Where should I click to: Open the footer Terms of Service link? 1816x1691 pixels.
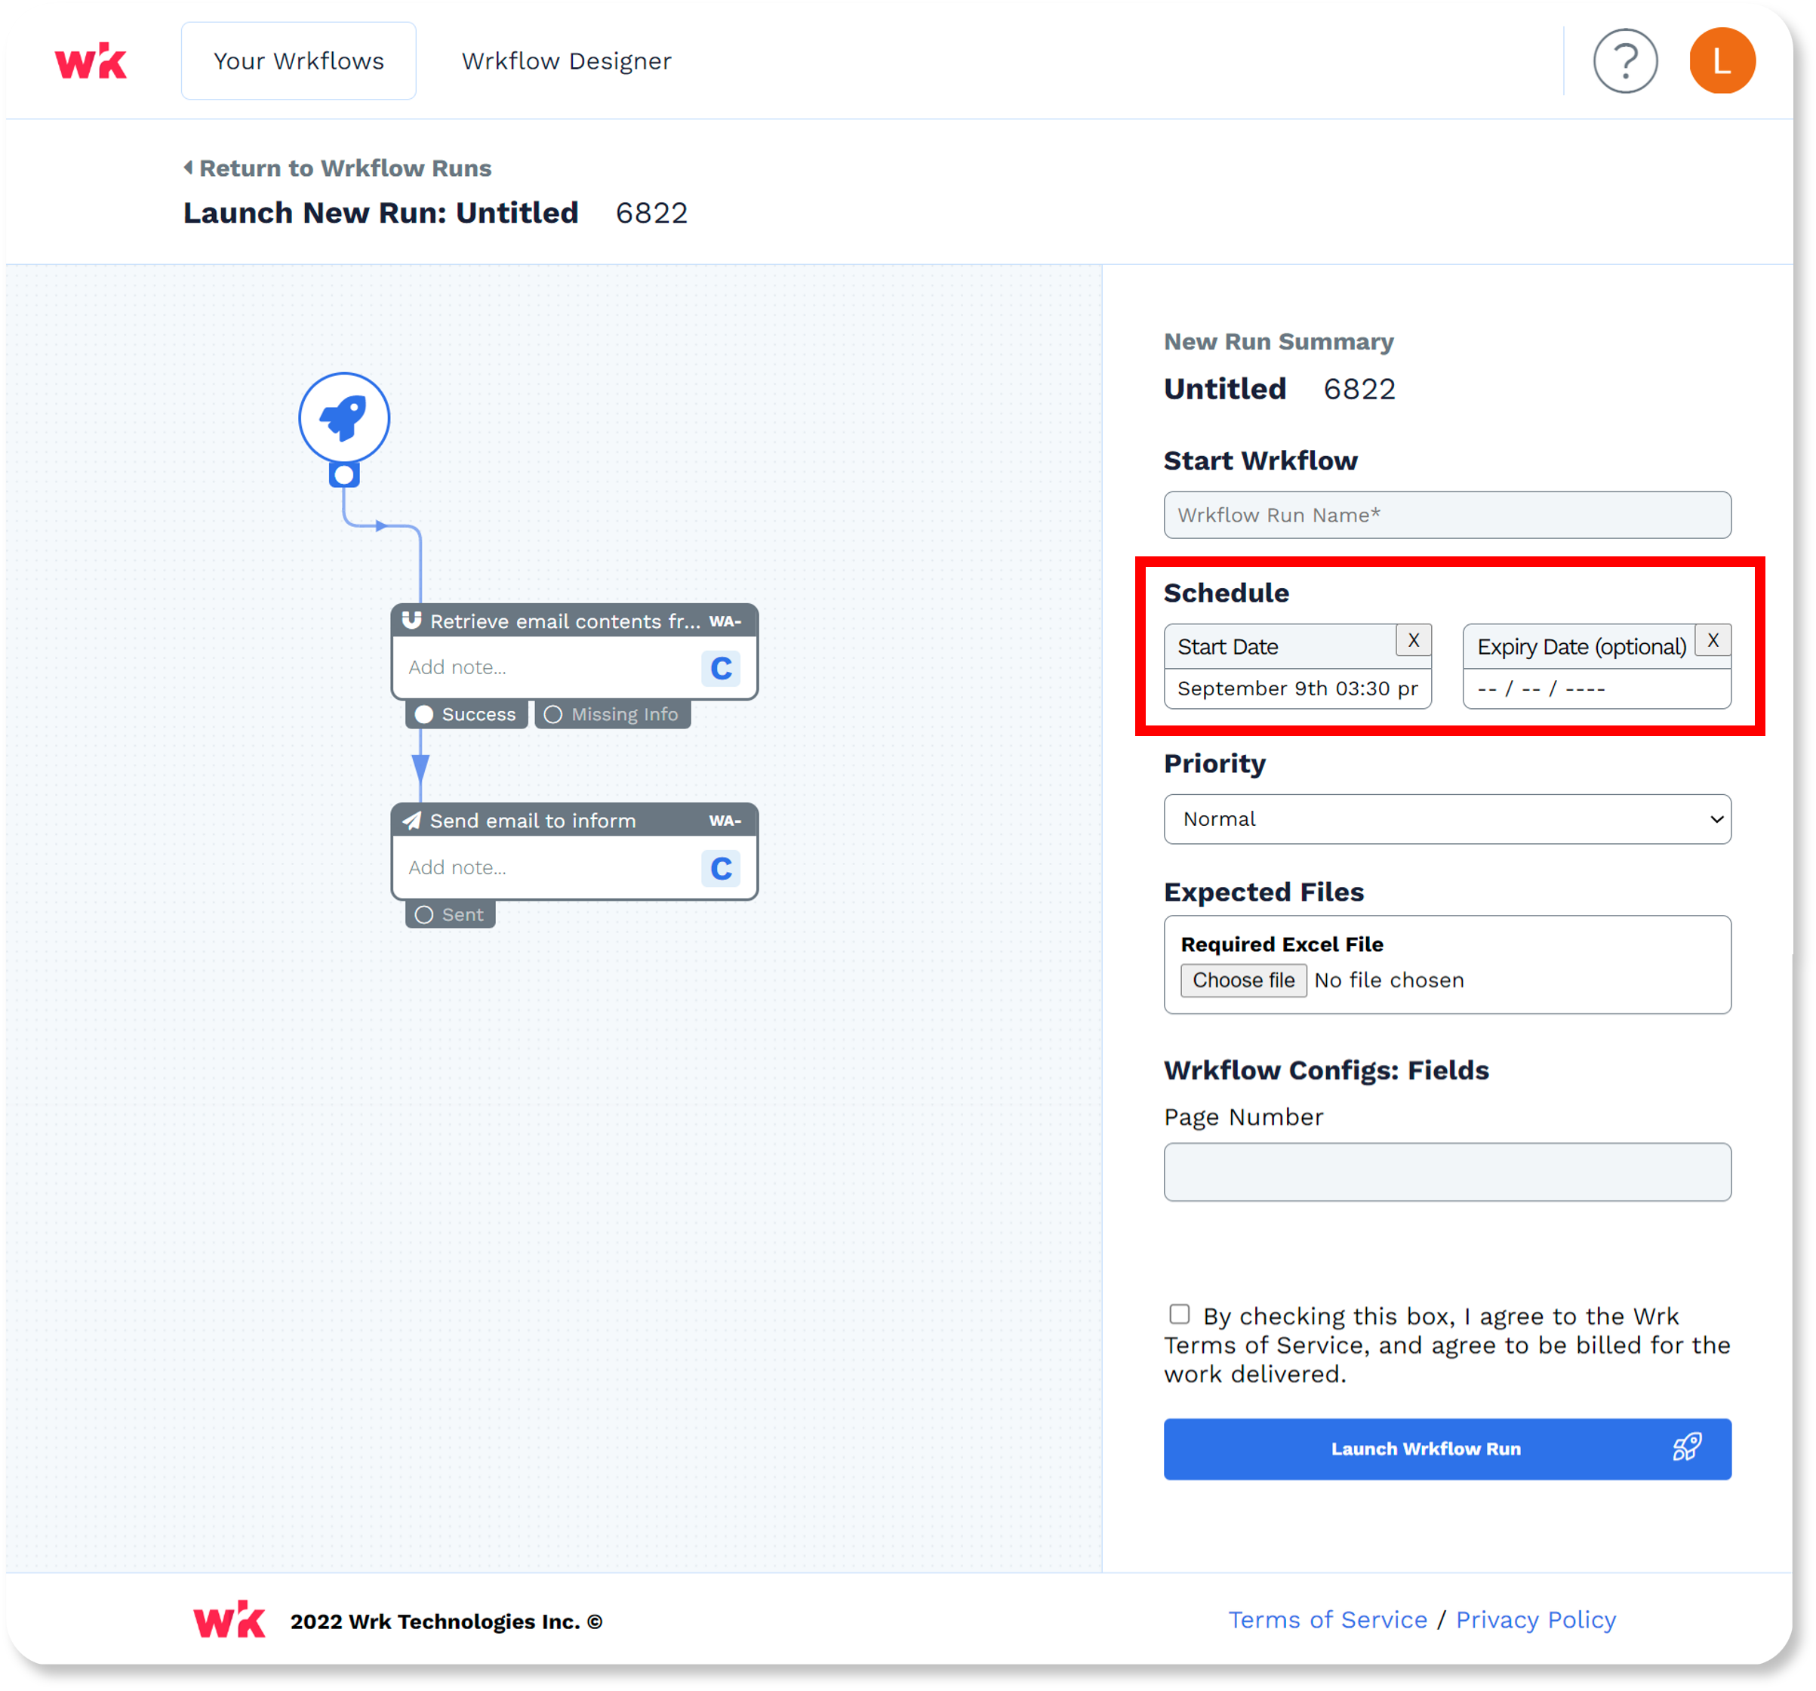[1328, 1620]
